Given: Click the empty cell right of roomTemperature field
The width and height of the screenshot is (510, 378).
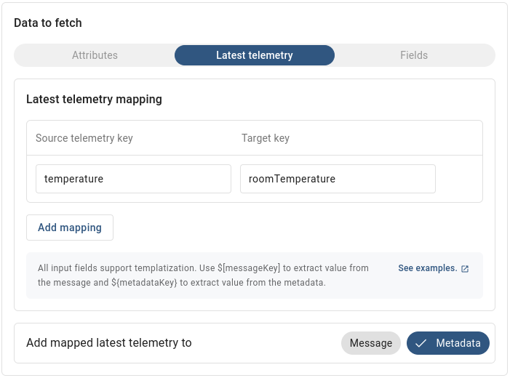Looking at the screenshot, I should click(458, 179).
